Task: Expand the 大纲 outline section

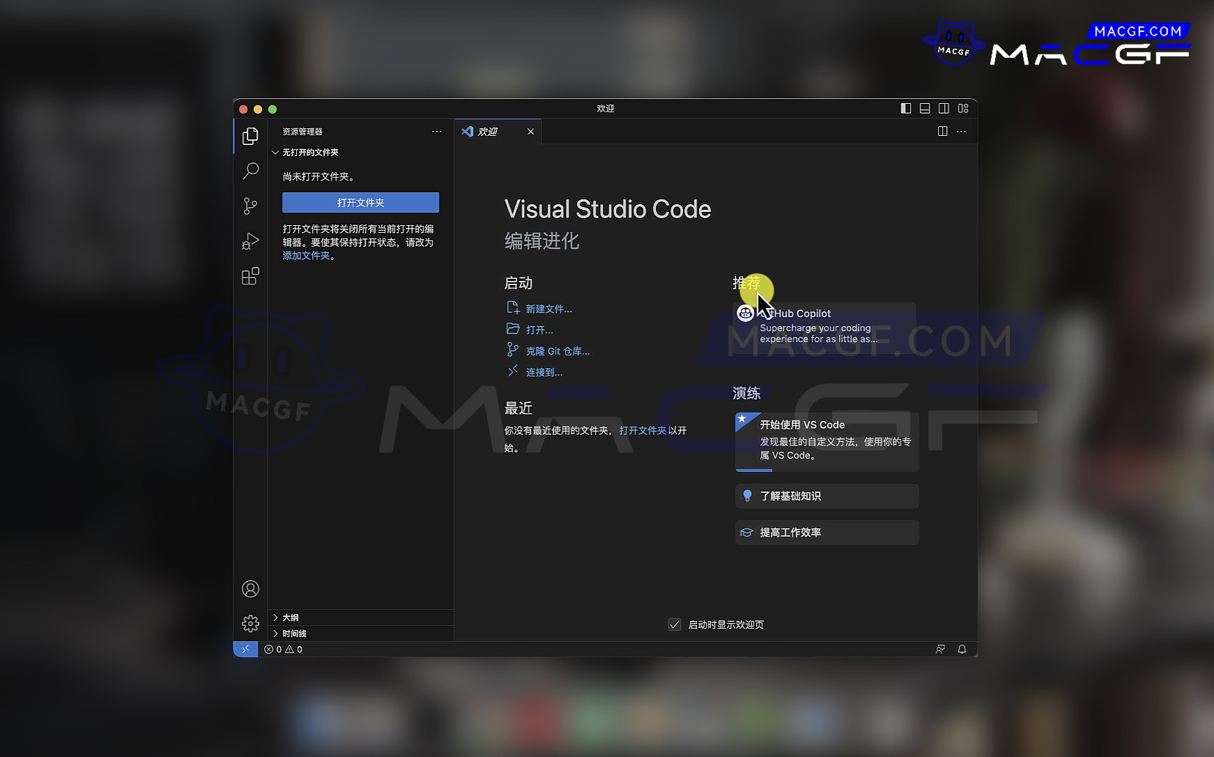Action: pos(291,618)
